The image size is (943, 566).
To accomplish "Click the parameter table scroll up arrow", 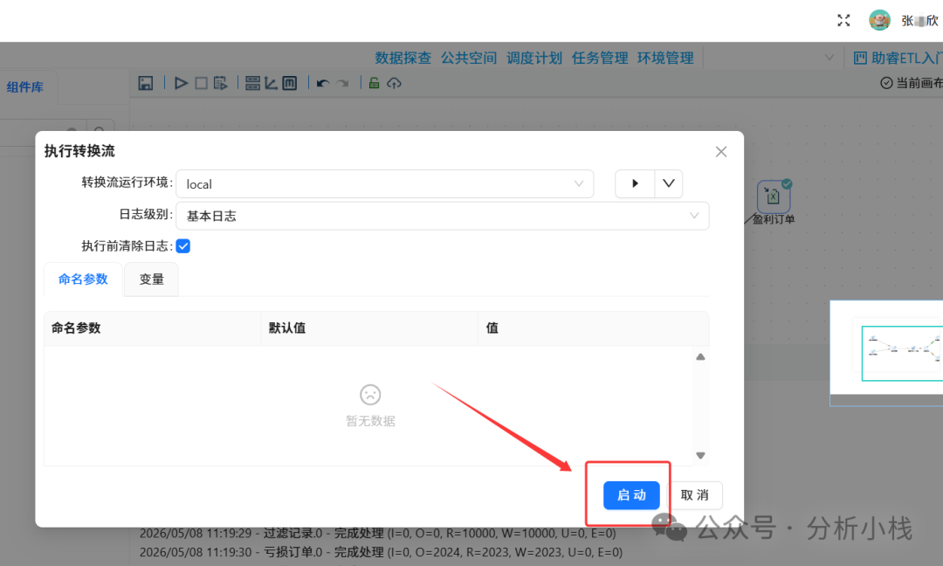I will click(x=700, y=356).
